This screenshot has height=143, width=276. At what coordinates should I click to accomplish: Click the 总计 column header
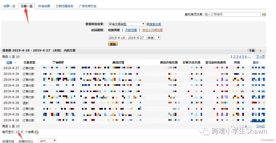click(256, 62)
